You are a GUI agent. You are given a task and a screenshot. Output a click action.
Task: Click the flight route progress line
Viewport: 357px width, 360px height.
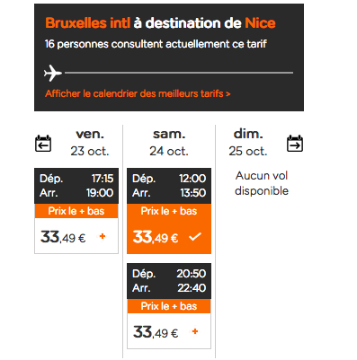(x=179, y=73)
